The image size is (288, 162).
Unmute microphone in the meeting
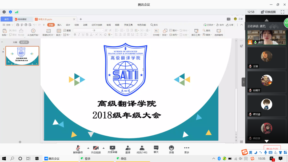[77, 149]
